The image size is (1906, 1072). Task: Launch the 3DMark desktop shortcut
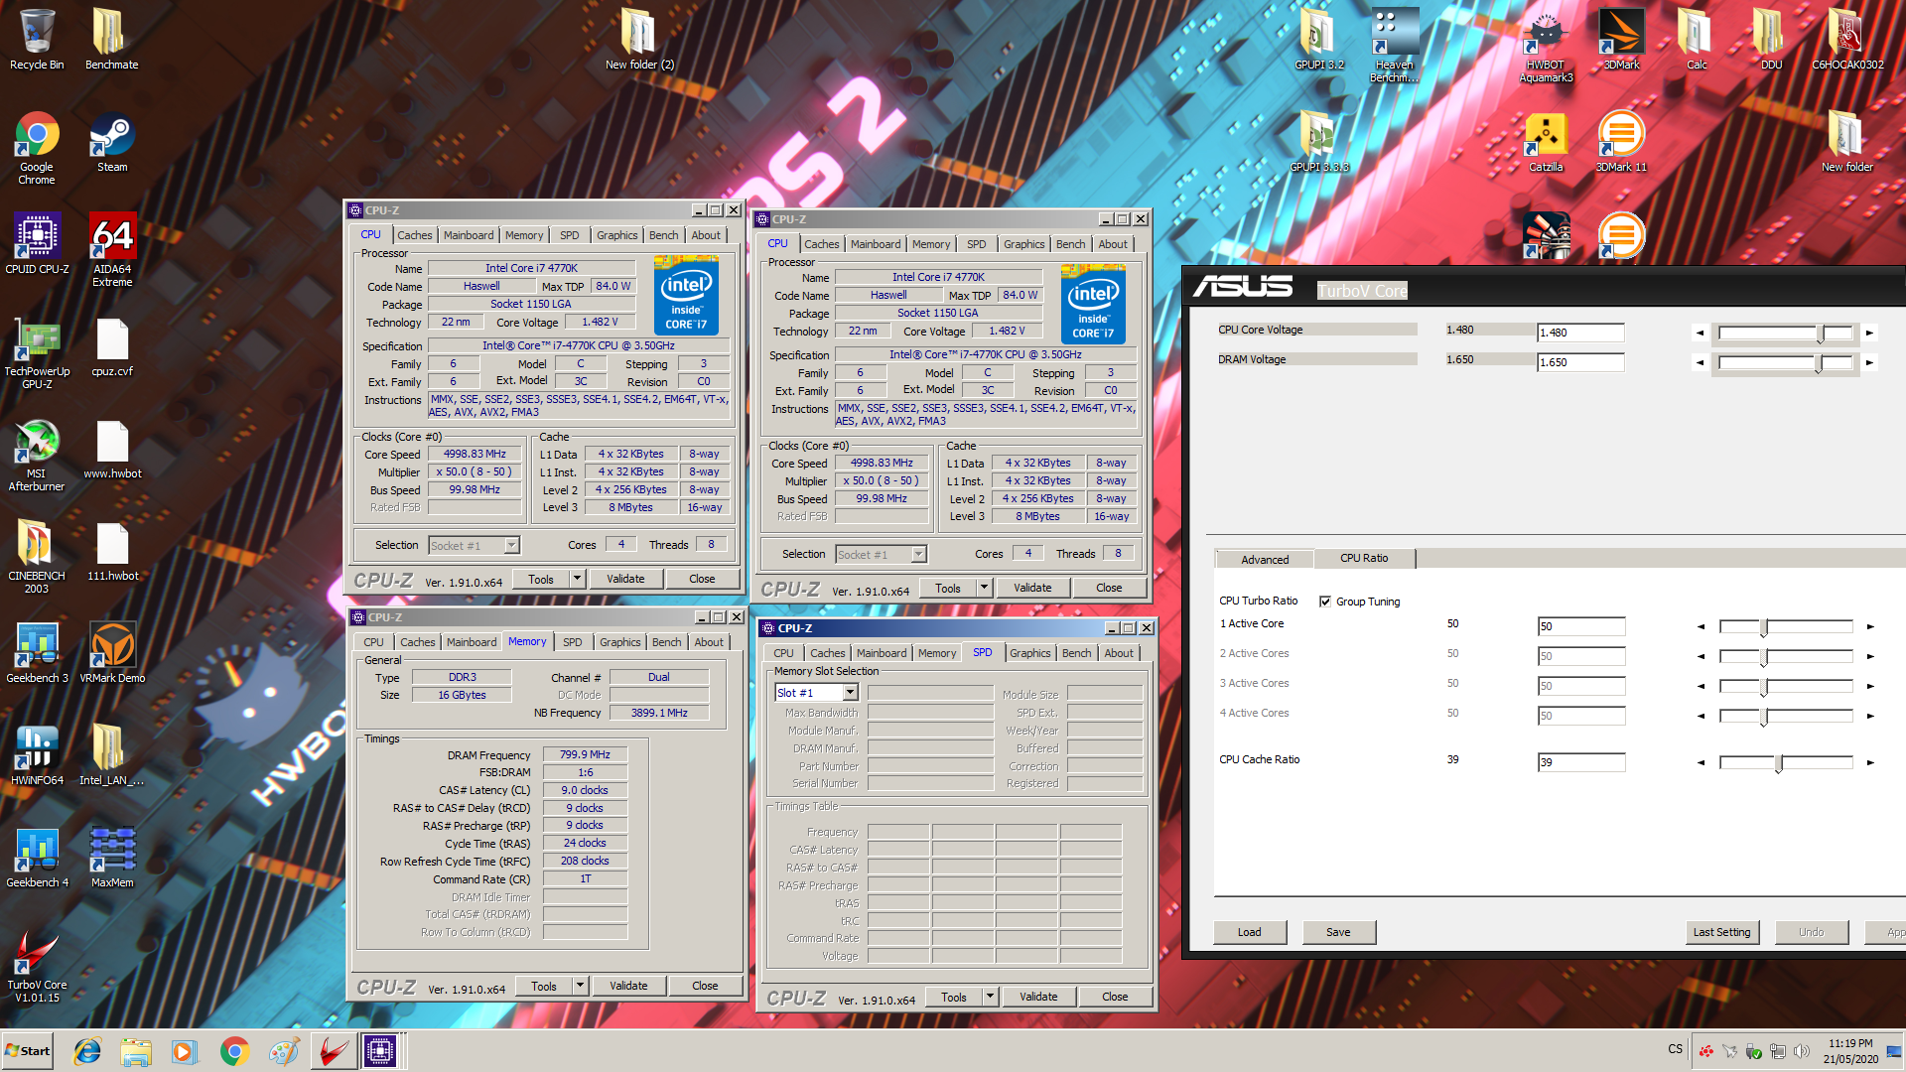[1621, 40]
